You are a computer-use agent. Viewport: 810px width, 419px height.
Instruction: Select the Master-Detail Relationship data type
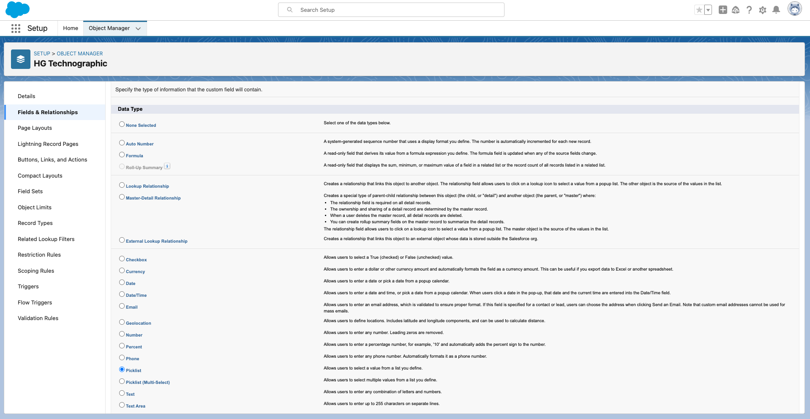pos(122,197)
